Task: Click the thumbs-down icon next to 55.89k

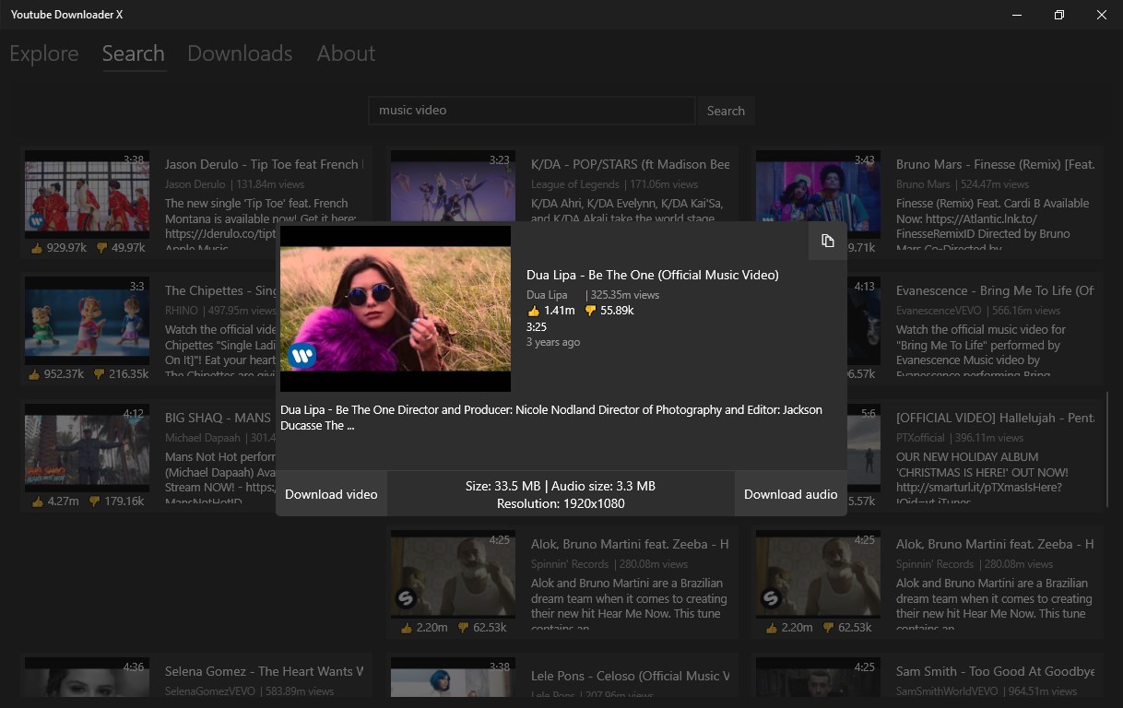Action: (591, 311)
